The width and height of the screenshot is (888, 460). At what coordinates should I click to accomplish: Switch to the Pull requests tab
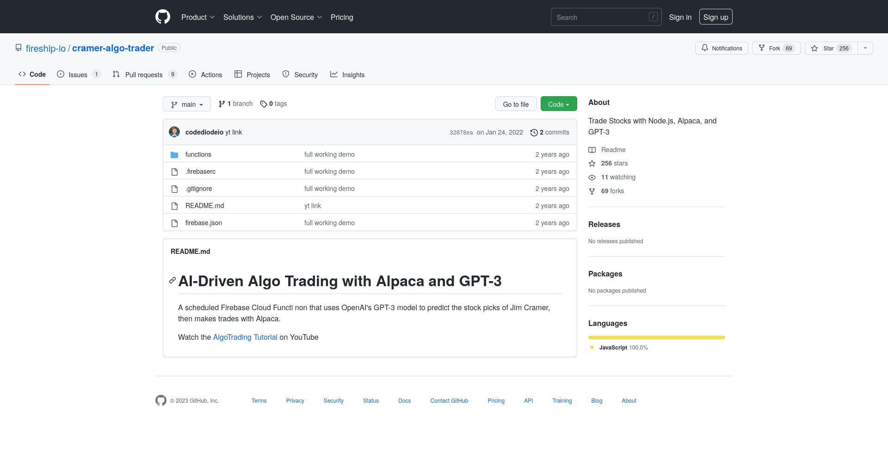tap(145, 74)
